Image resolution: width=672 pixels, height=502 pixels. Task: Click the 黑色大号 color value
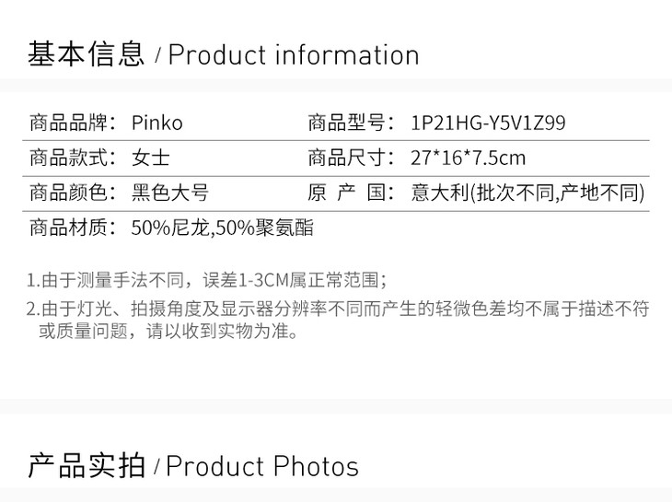click(x=170, y=193)
